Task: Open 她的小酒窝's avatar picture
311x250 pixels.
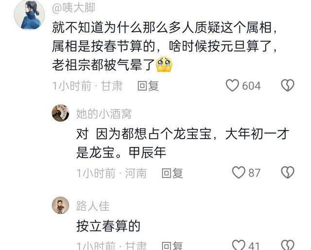Action: point(60,113)
